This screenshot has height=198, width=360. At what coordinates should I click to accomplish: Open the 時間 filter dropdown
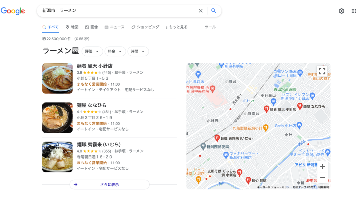pyautogui.click(x=138, y=51)
